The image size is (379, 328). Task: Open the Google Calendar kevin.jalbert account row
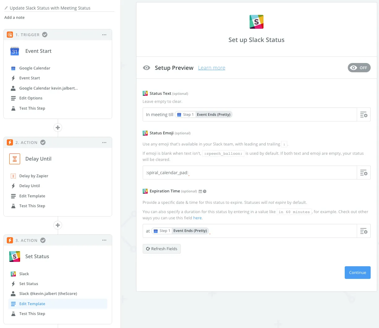(x=58, y=88)
